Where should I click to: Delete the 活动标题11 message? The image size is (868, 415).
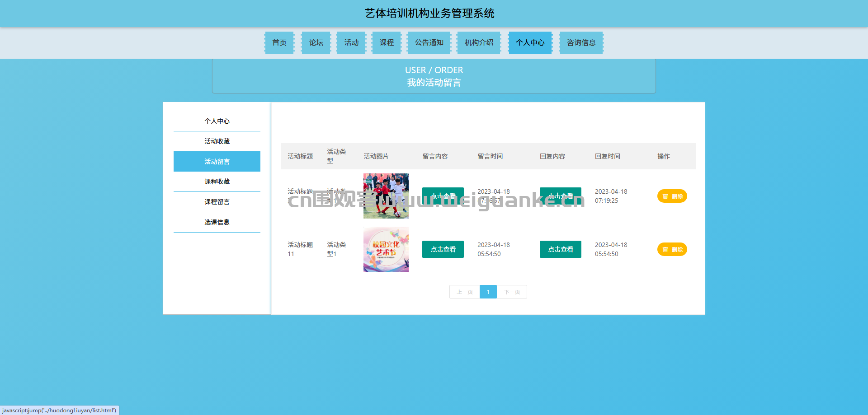coord(672,249)
